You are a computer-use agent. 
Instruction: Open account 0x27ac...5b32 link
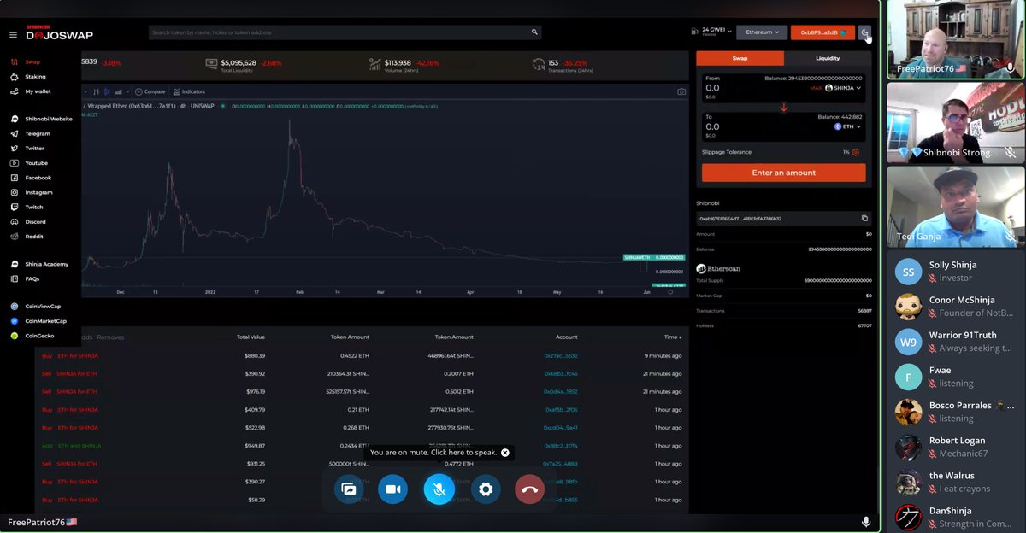(x=560, y=355)
